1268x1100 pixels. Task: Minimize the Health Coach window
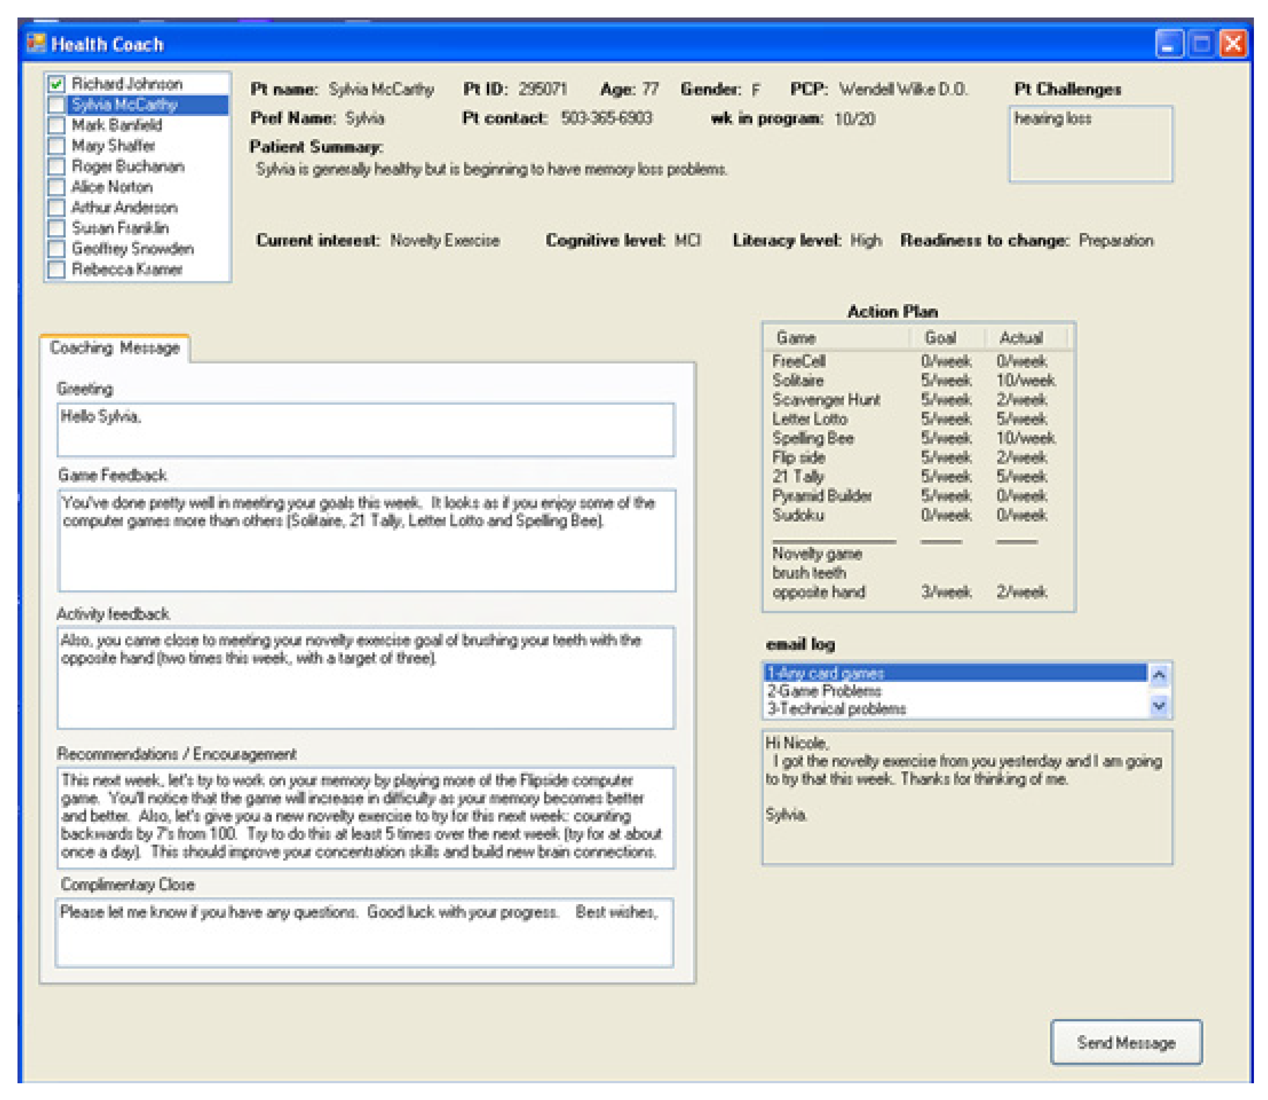click(1169, 44)
